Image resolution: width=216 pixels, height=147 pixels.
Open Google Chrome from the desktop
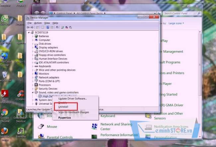coord(5,112)
